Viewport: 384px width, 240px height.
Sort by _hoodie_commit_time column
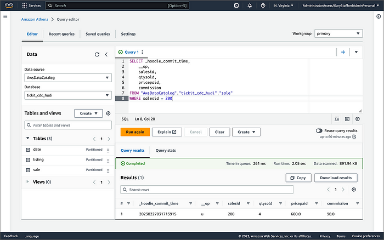[x=190, y=203]
